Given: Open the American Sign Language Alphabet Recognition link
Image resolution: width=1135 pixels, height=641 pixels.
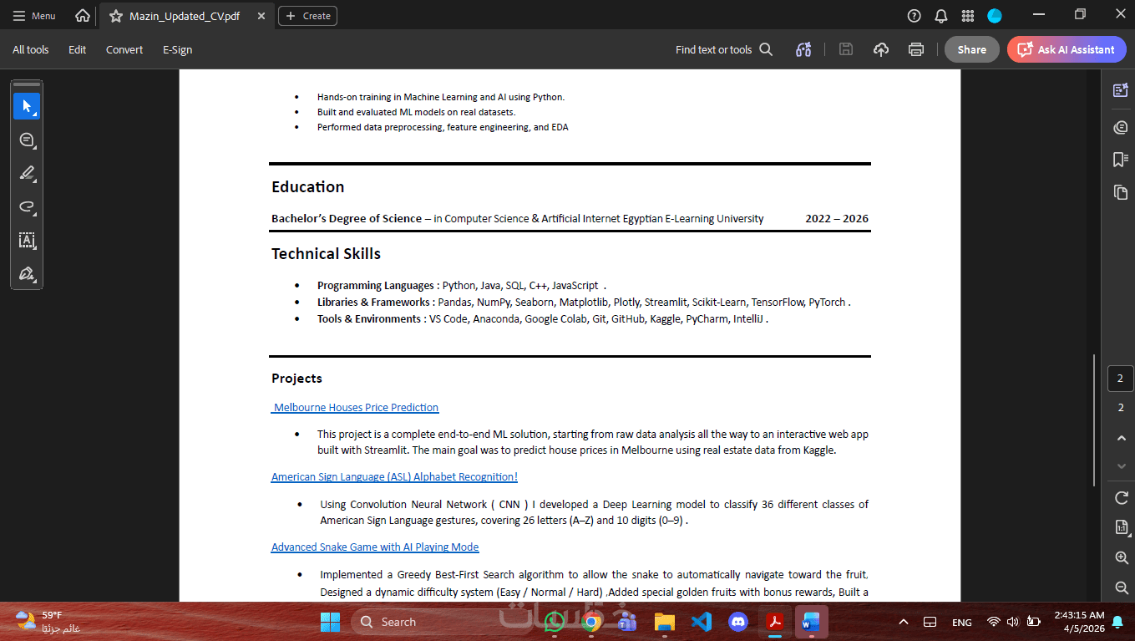Looking at the screenshot, I should 394,476.
